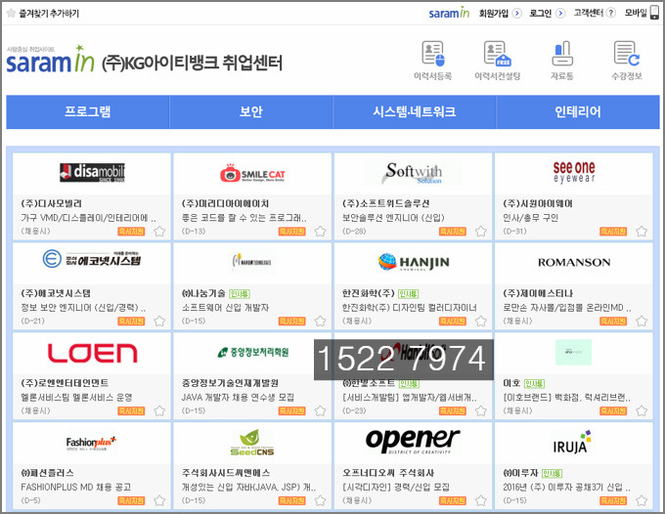
Task: Favorite the (주)디사모빌리 job with its star
Action: pos(159,232)
